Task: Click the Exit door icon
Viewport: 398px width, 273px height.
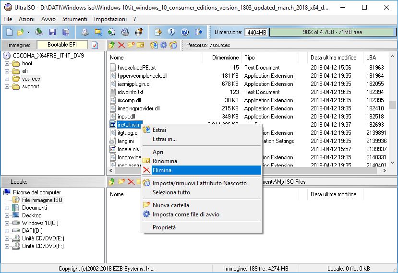Action: [x=198, y=32]
